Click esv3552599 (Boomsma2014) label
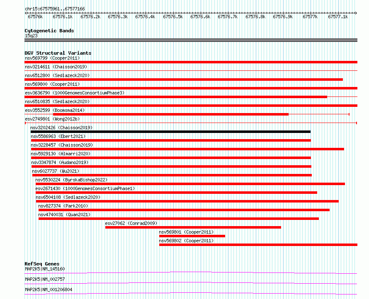Screen dimensions: 369x299 tap(55, 110)
